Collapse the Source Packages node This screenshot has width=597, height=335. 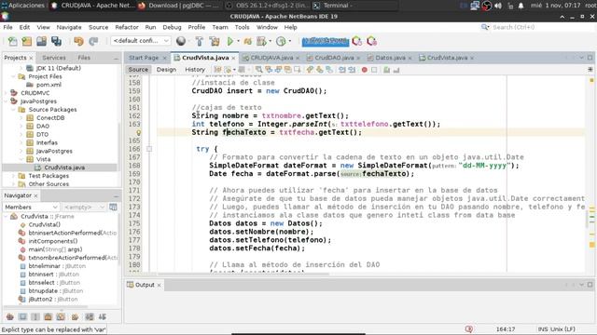coord(14,110)
